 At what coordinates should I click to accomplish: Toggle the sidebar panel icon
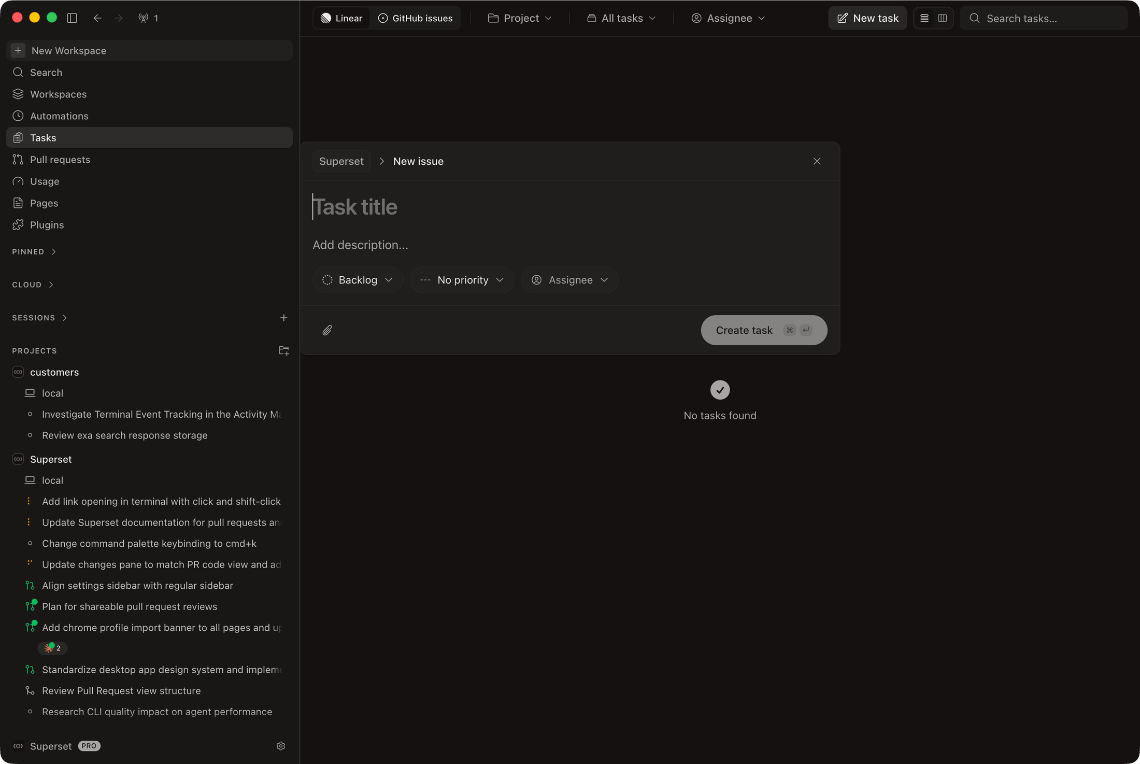pos(72,18)
